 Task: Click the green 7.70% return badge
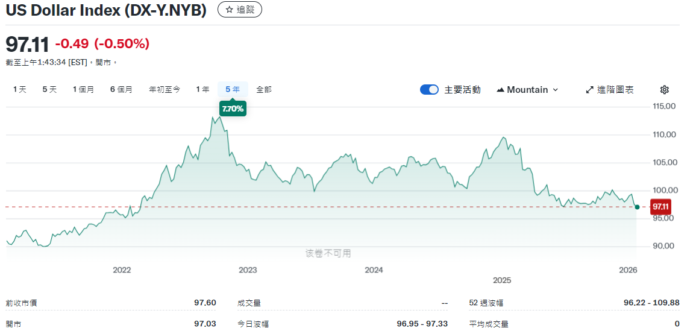click(x=233, y=109)
